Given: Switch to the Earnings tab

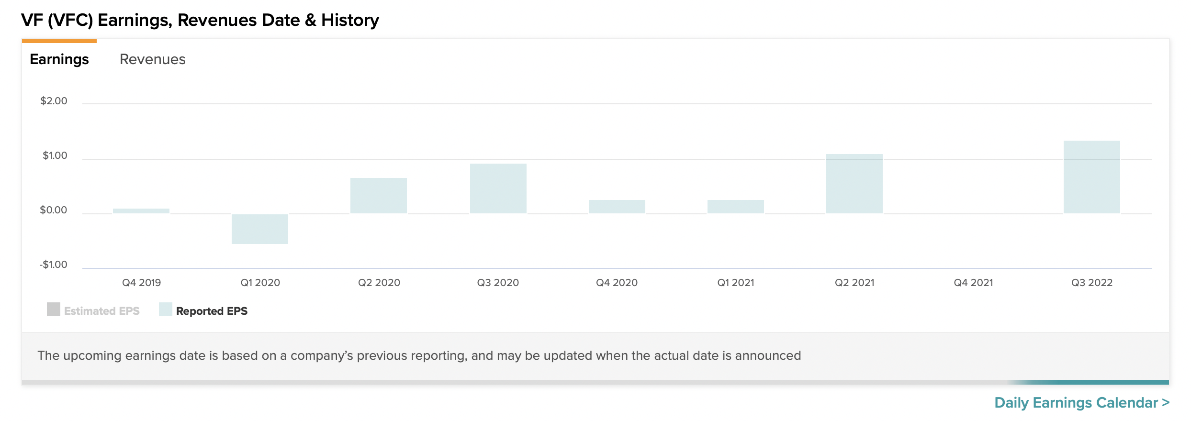Looking at the screenshot, I should [x=59, y=59].
